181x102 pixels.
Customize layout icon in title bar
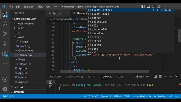point(159,7)
